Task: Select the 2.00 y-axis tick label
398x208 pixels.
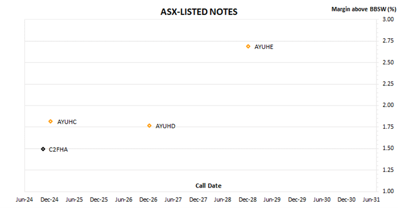Action: (388, 105)
